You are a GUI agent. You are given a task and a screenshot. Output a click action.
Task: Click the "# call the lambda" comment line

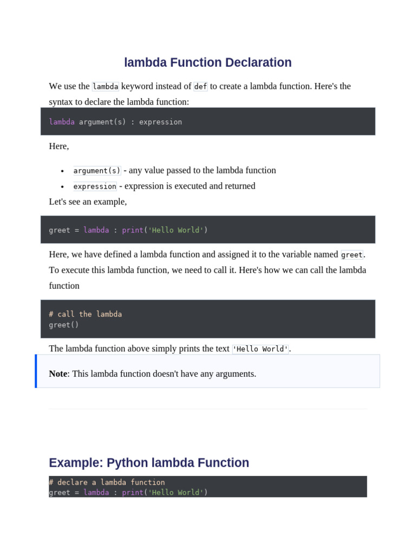click(85, 314)
